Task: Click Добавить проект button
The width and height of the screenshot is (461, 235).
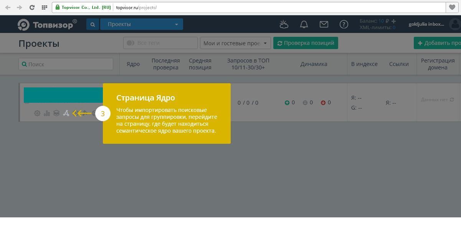Action: point(437,43)
